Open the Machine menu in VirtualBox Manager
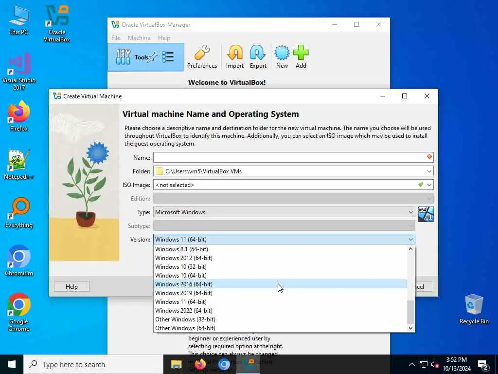498x374 pixels. (139, 37)
